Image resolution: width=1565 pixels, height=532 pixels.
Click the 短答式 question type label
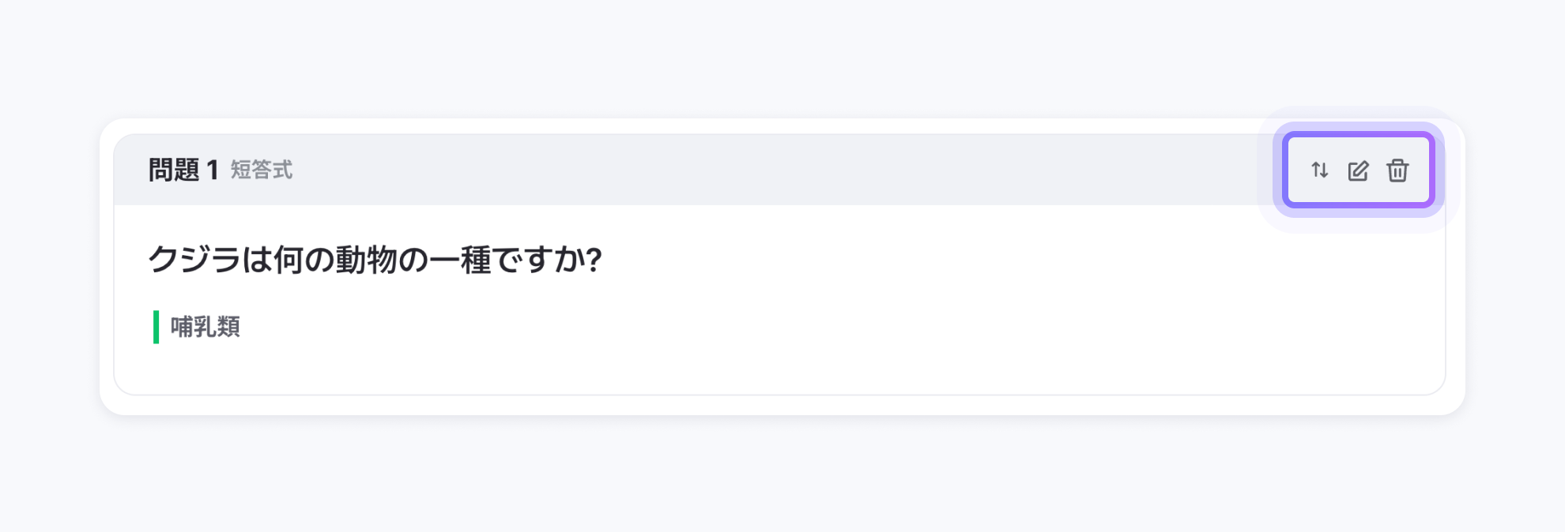coord(262,170)
